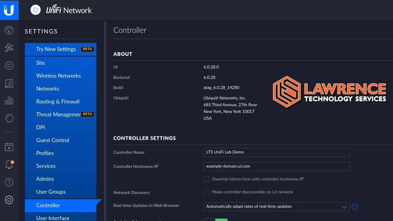Select Networks settings
Viewport: 393px width, 221px height.
(x=60, y=88)
